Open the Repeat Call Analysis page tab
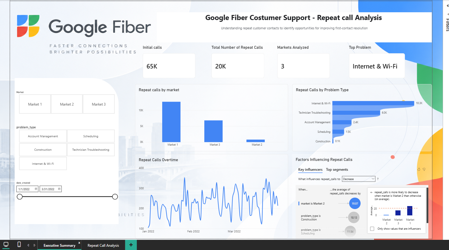 coord(103,245)
